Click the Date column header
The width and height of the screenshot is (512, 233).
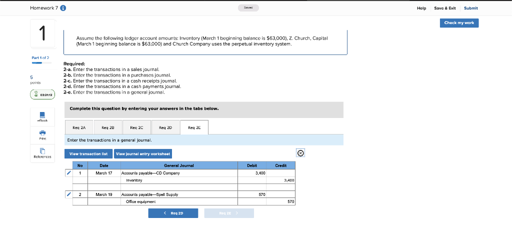104,166
